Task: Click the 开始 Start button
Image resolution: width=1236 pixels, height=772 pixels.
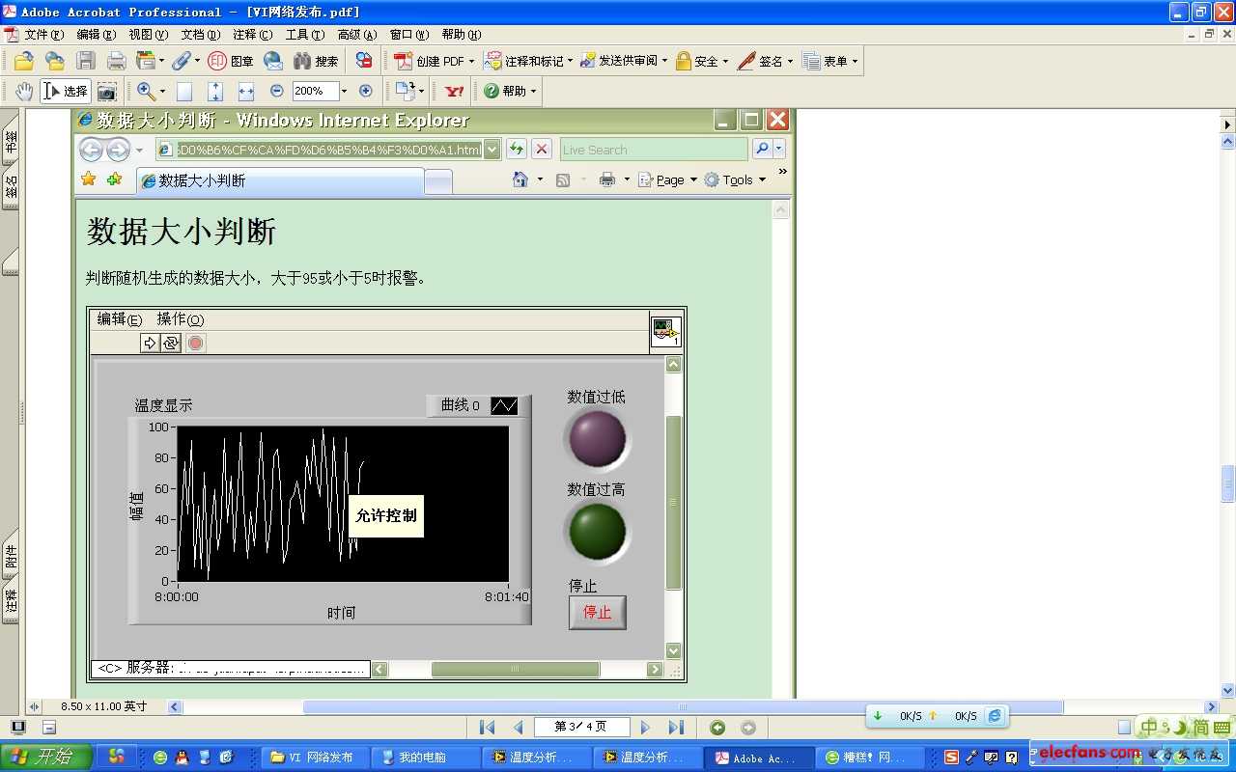Action: (46, 758)
